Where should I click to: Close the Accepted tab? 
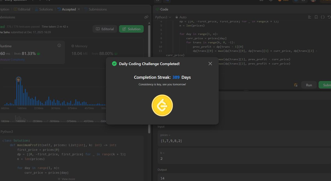click(x=79, y=9)
